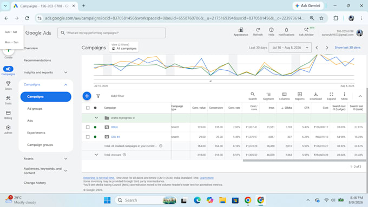Go to next date range arrow
The width and height of the screenshot is (368, 207).
[327, 48]
